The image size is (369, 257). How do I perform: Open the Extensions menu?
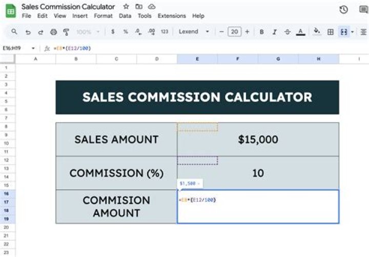pyautogui.click(x=172, y=16)
